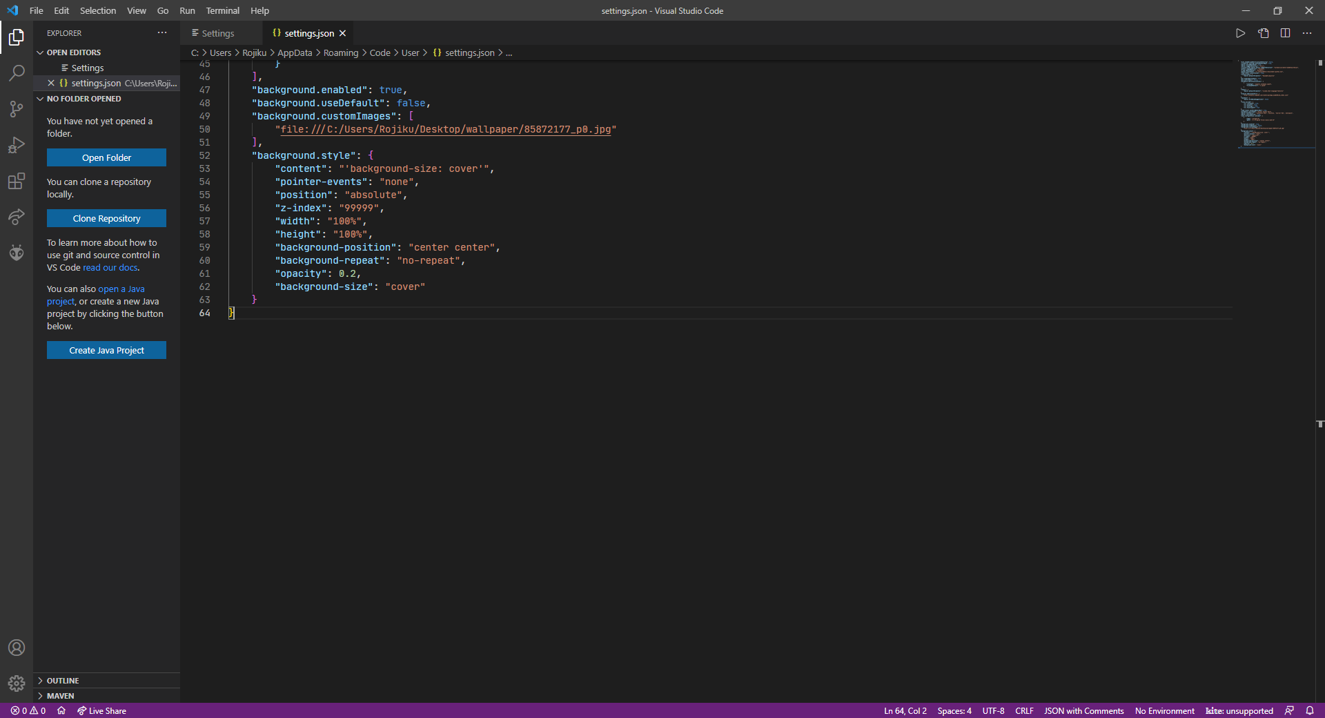Open the wallpaper file URL link in editor
This screenshot has width=1325, height=718.
(x=446, y=129)
